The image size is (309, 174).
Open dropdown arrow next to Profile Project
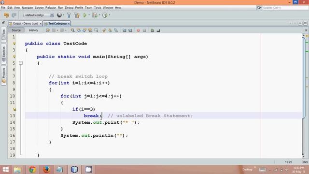[x=110, y=15]
